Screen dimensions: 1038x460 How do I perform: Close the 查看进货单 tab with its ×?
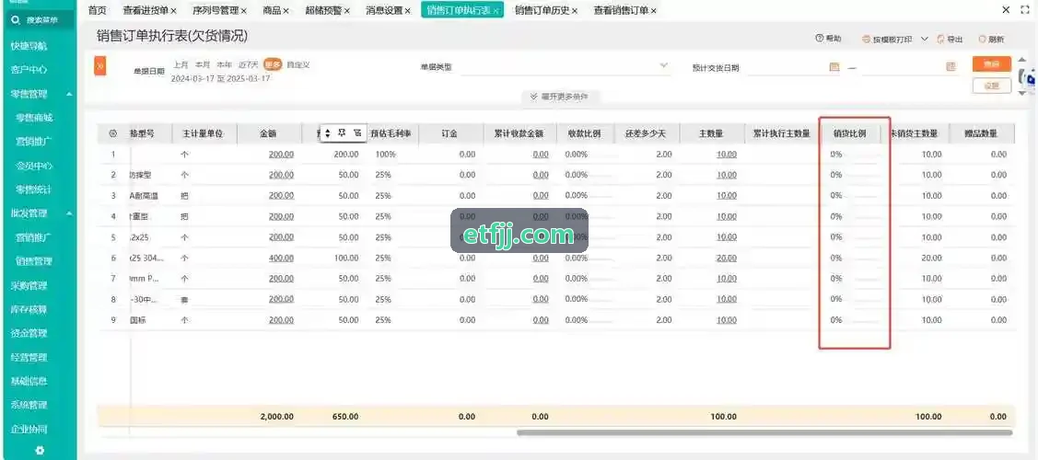[173, 10]
